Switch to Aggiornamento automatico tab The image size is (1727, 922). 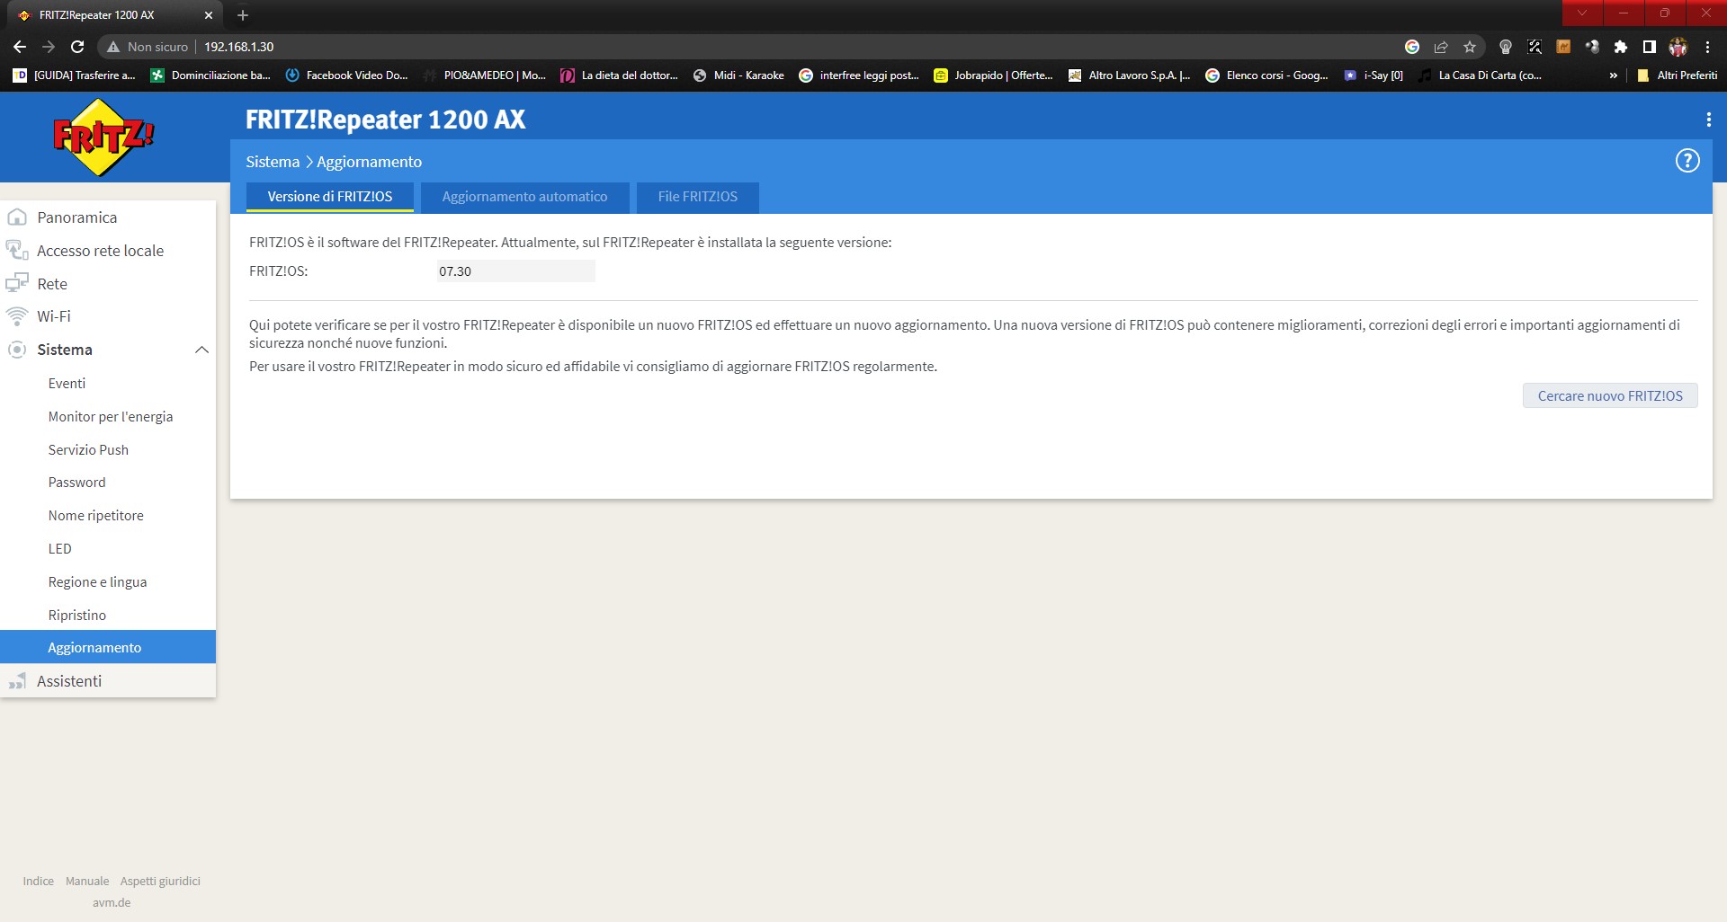tap(524, 197)
